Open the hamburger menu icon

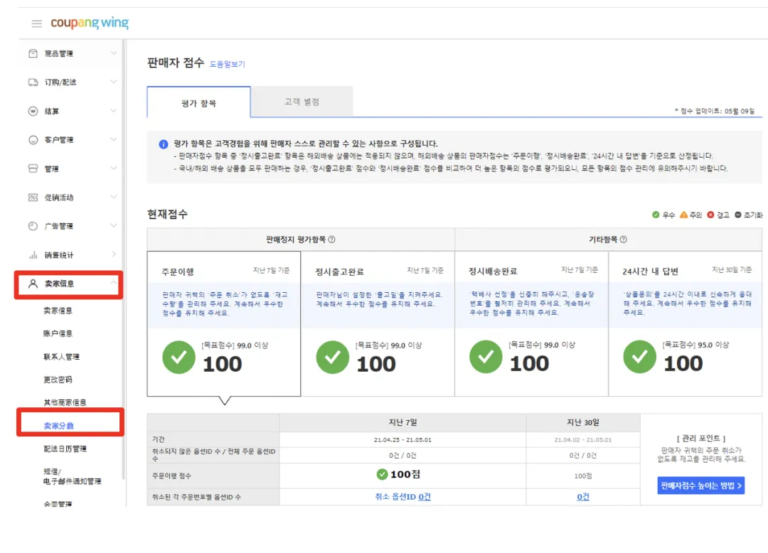pos(37,23)
